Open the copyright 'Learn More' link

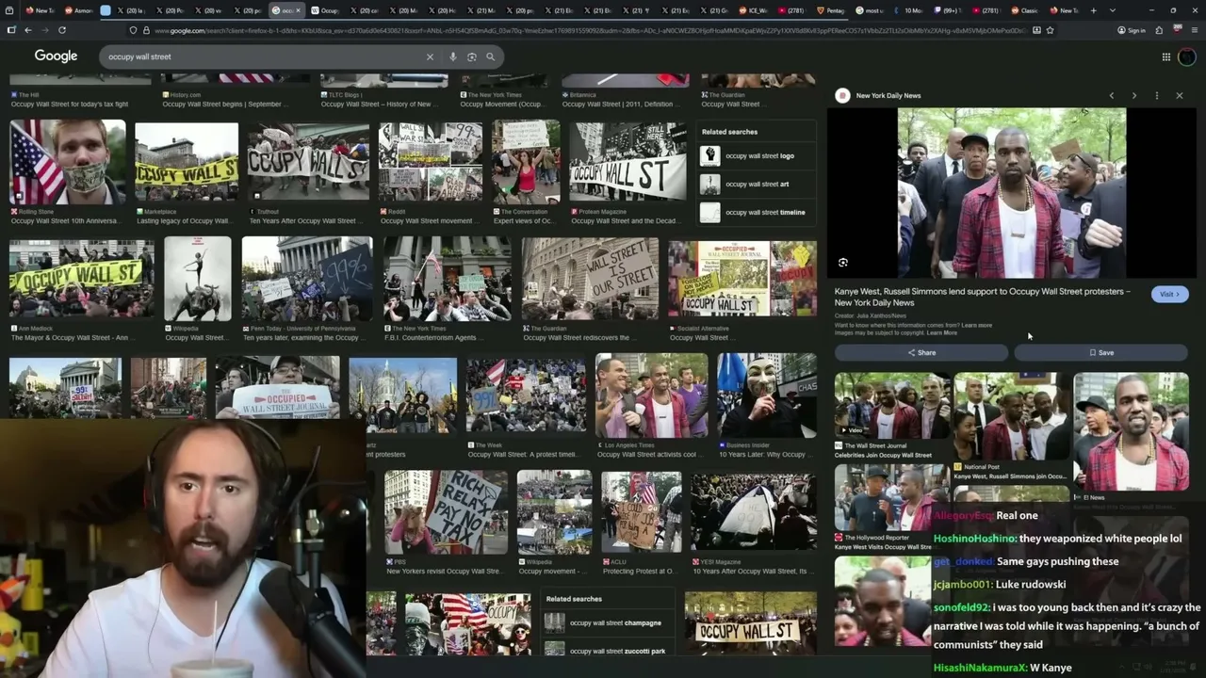point(942,332)
